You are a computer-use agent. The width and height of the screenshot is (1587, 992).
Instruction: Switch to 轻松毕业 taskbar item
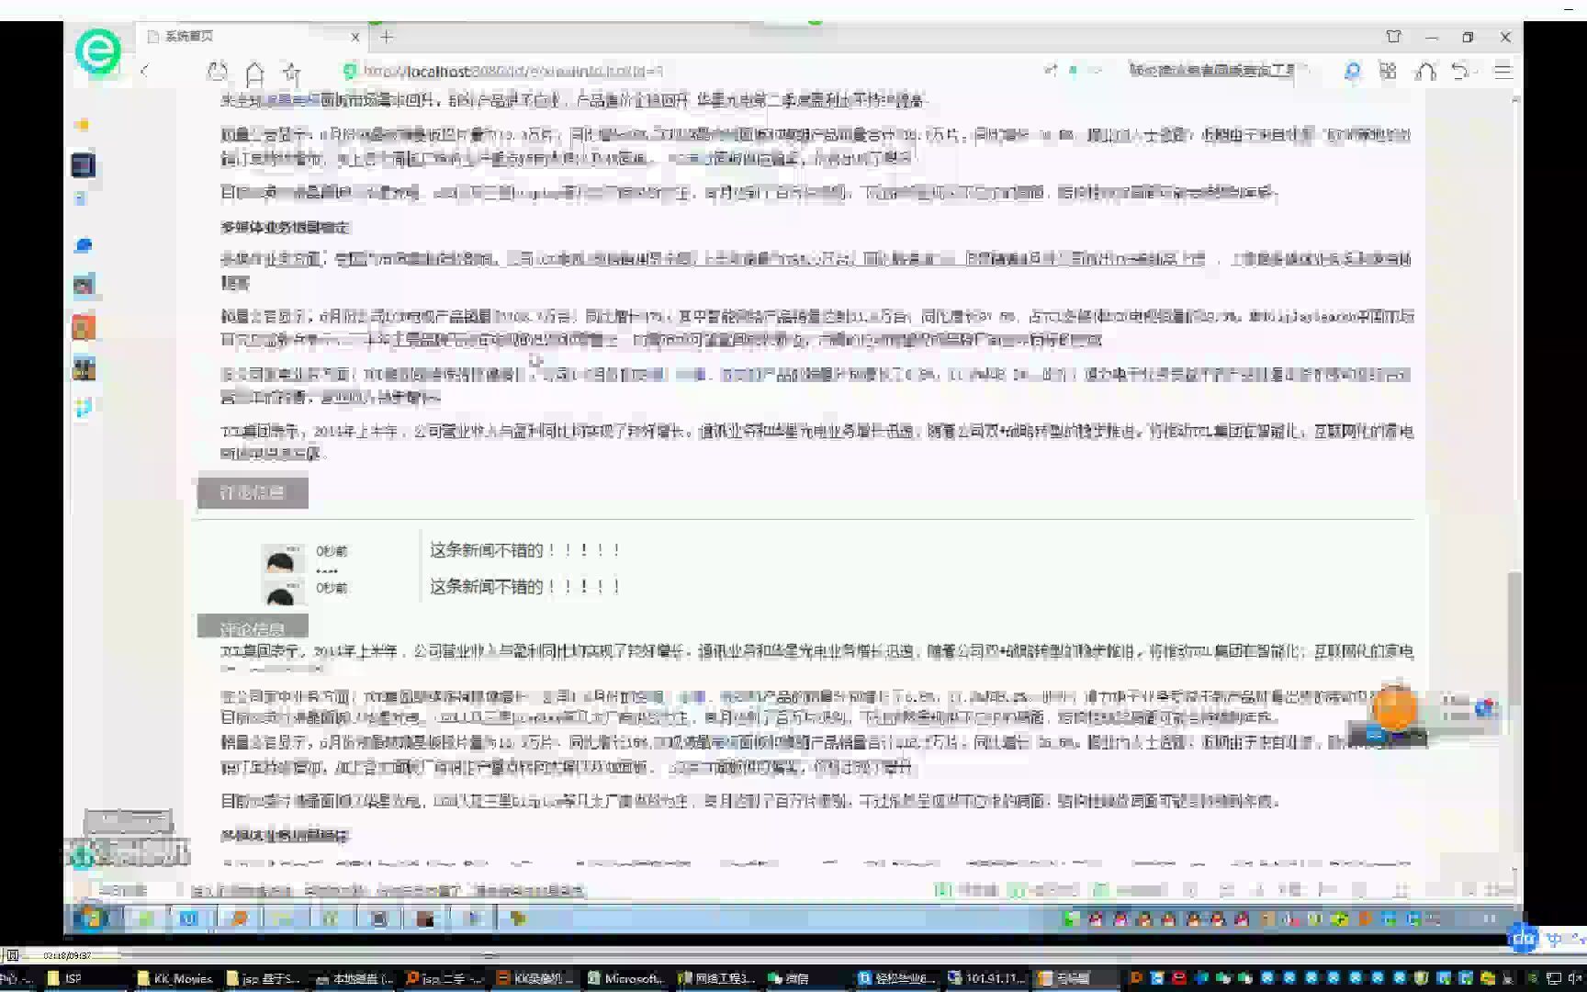(895, 978)
